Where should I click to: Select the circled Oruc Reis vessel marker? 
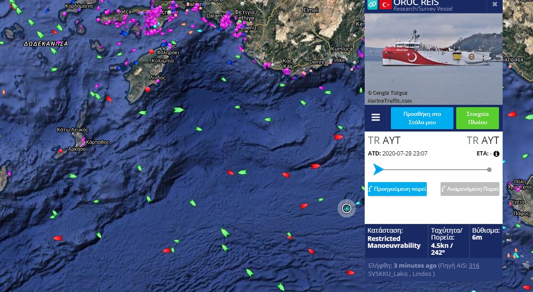(347, 208)
